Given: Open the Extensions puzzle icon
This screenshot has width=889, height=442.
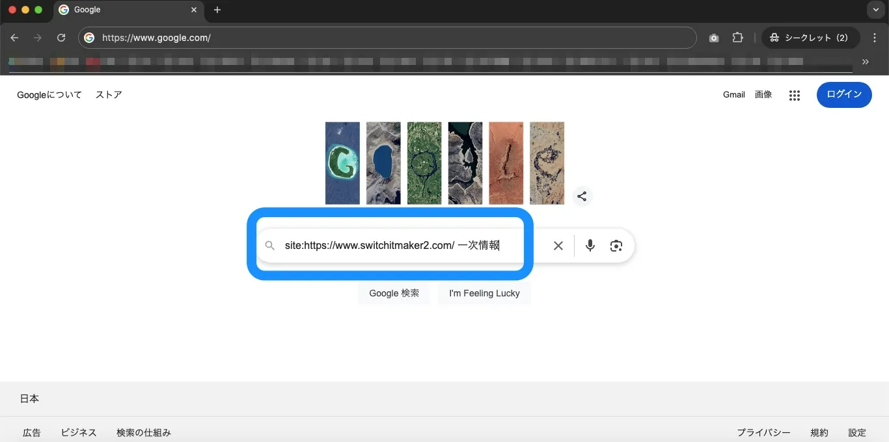Looking at the screenshot, I should 737,38.
